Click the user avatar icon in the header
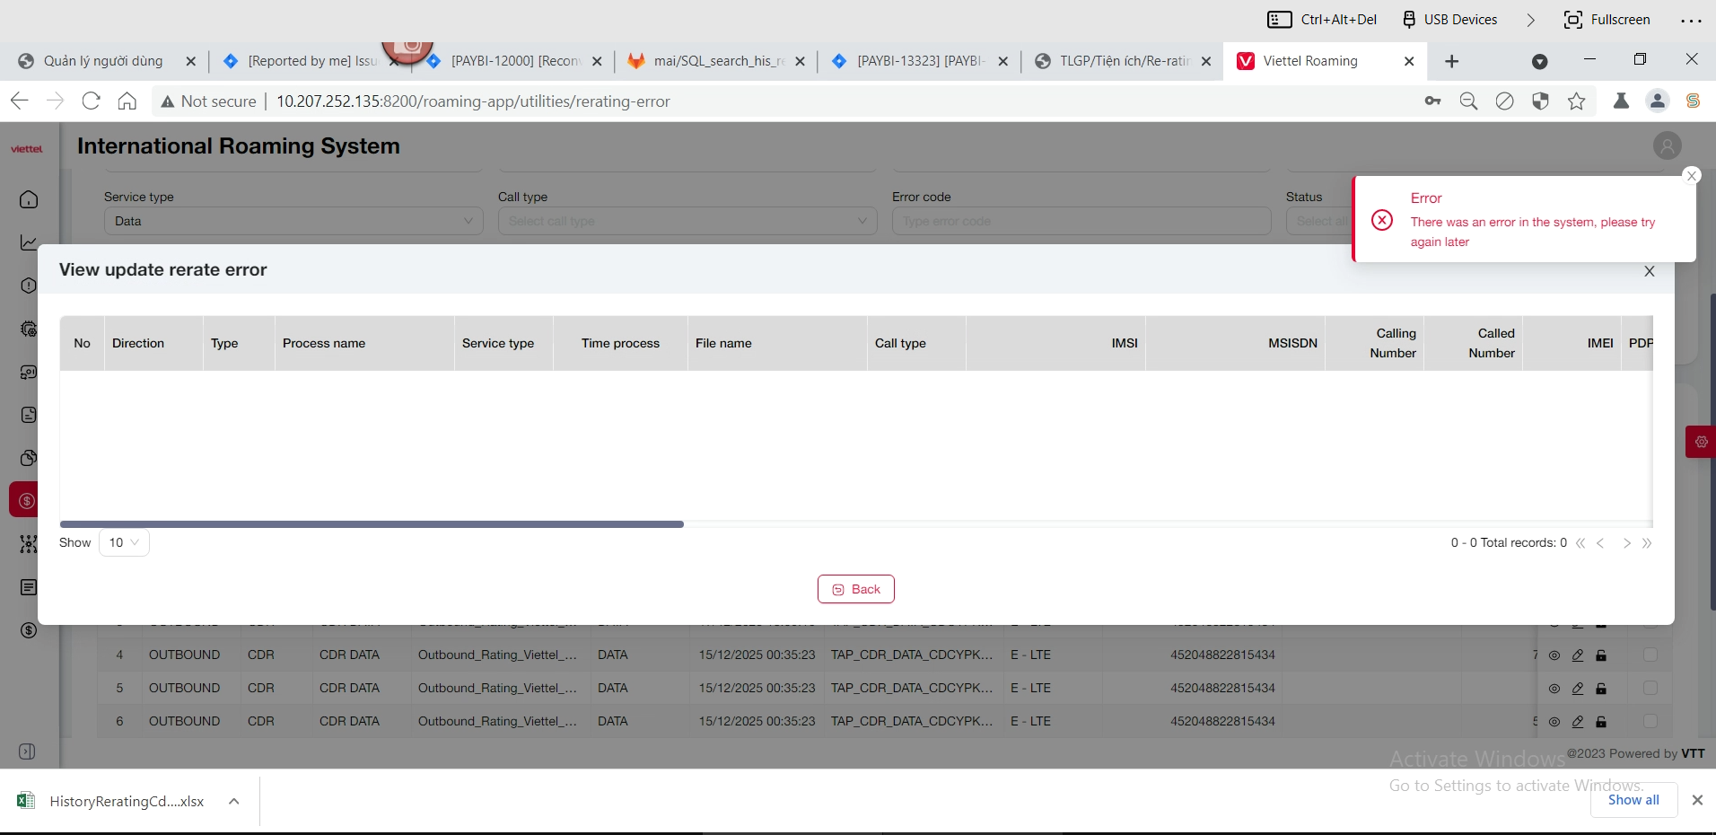Screen dimensions: 1716x835 tap(1667, 145)
